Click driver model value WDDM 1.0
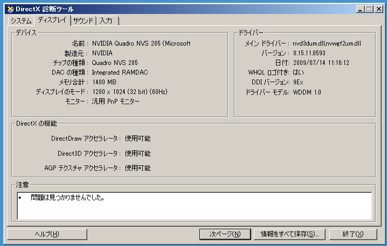 point(307,92)
